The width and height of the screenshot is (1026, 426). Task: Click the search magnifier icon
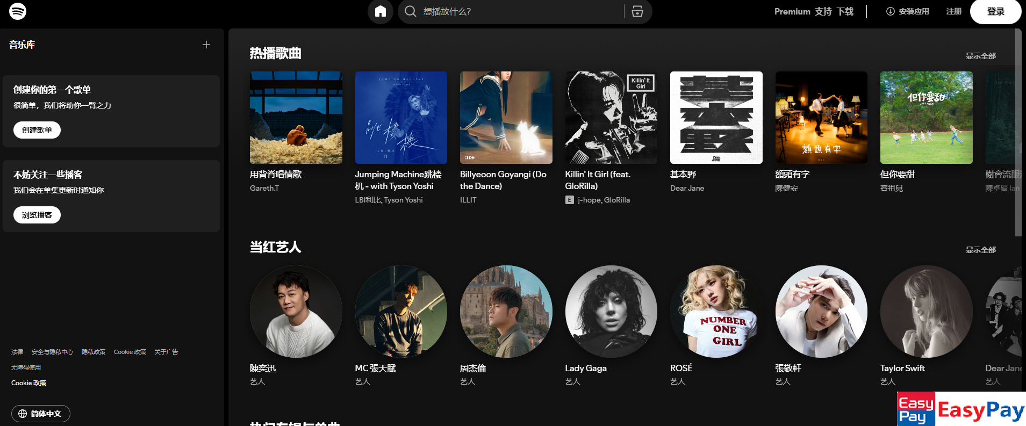pyautogui.click(x=411, y=11)
